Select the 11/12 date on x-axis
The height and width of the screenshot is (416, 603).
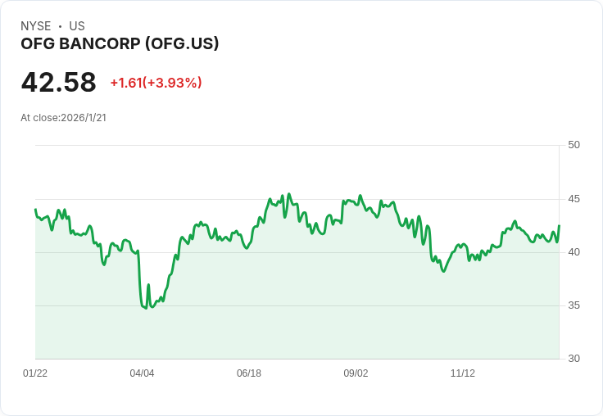click(463, 373)
